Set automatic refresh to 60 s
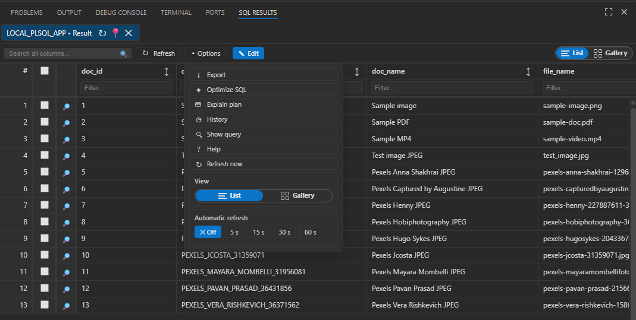Screen dimensions: 636x320 point(311,232)
